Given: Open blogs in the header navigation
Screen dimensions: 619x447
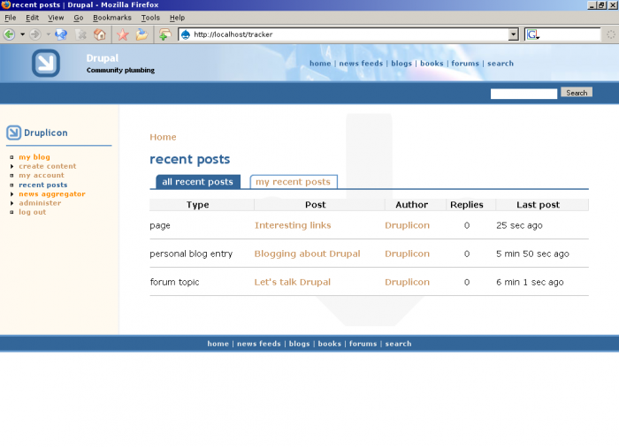Looking at the screenshot, I should pyautogui.click(x=401, y=64).
